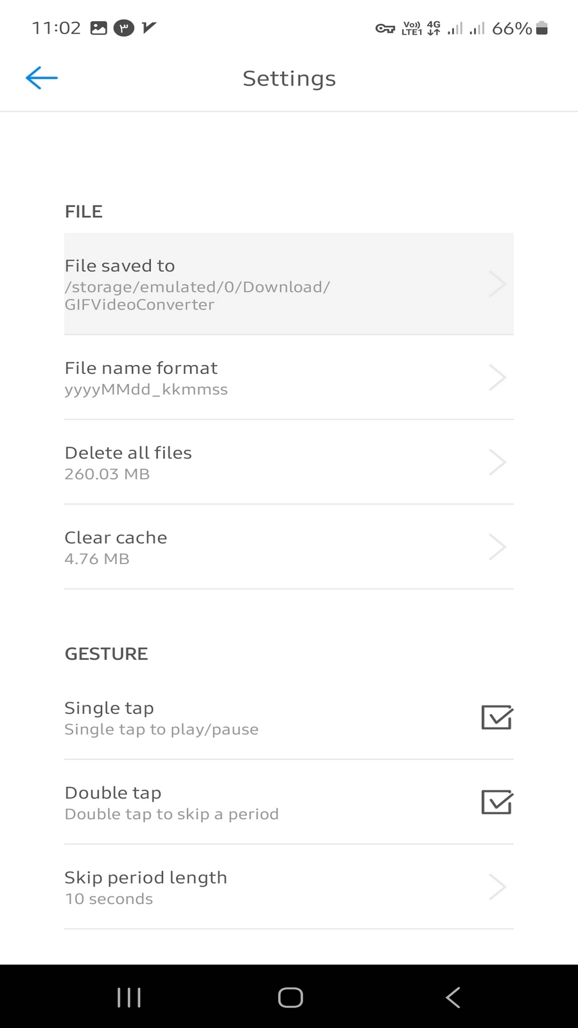Viewport: 578px width, 1028px height.
Task: Tap the gallery notification icon in status bar
Action: [x=99, y=28]
